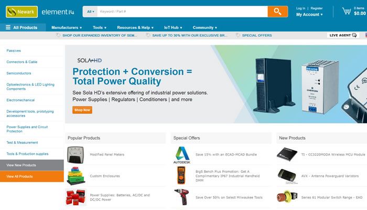367x210 pixels.
Task: Open the Community navigation menu
Action: click(x=205, y=28)
